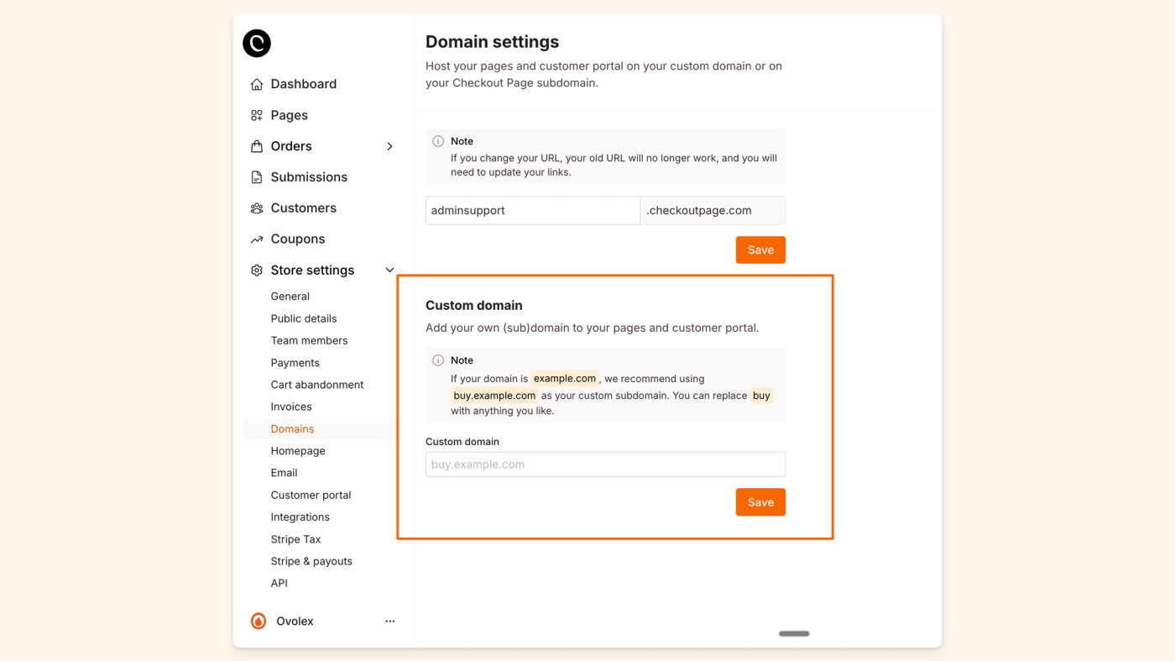Select the Pages grid icon
The image size is (1175, 661).
click(256, 114)
